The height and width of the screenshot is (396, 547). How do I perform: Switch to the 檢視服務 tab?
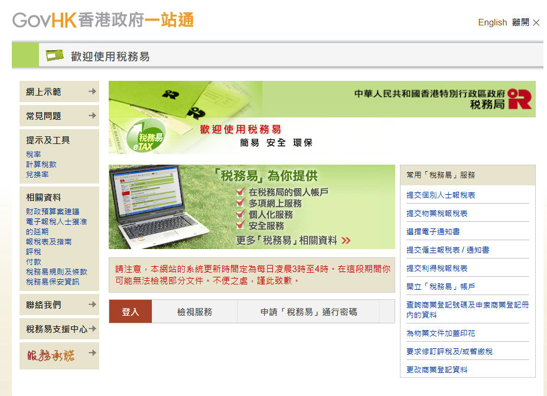194,312
